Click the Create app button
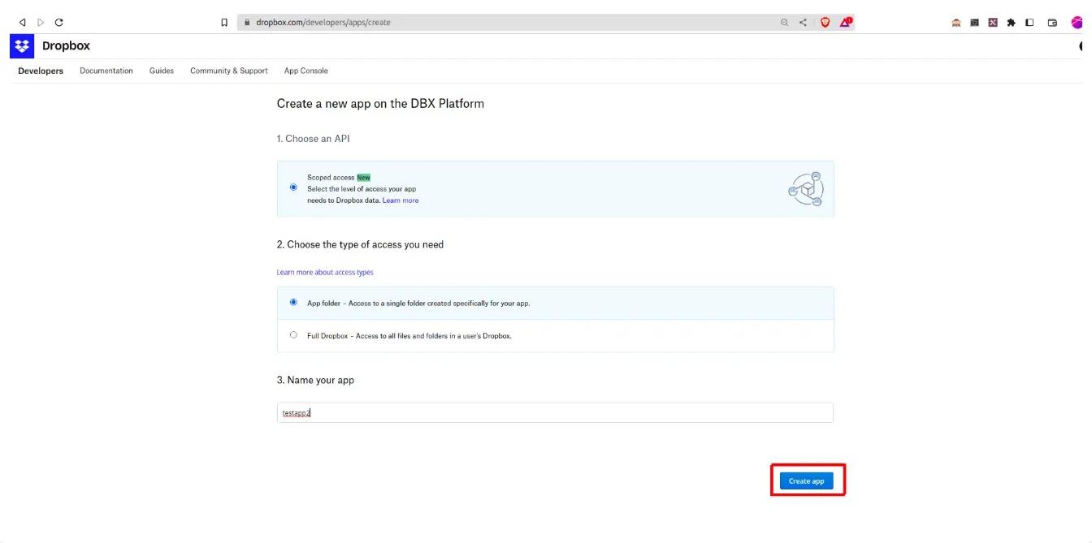 point(807,481)
